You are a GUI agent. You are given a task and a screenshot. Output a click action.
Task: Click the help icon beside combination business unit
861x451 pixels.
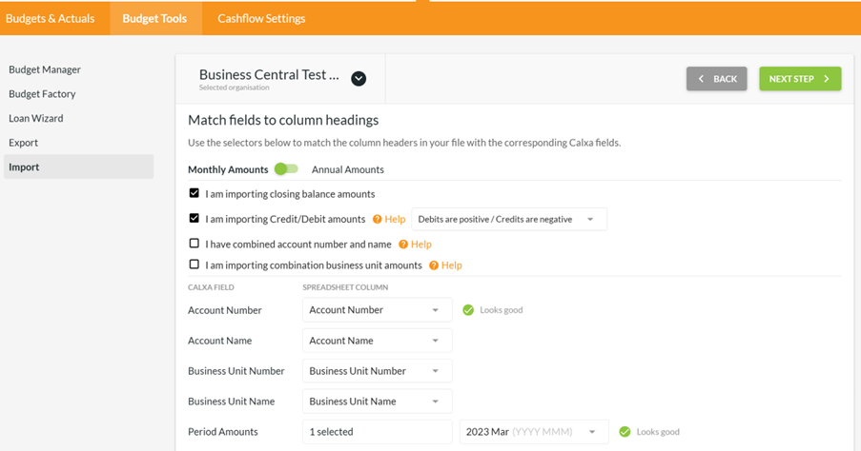(434, 265)
